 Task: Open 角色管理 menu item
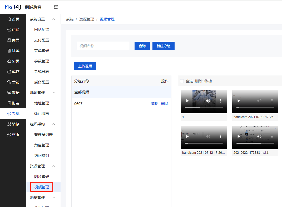click(42, 145)
